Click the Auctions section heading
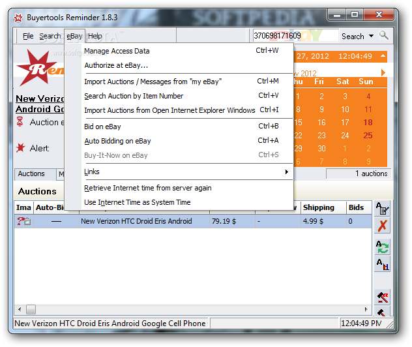This screenshot has height=347, width=412. [37, 191]
